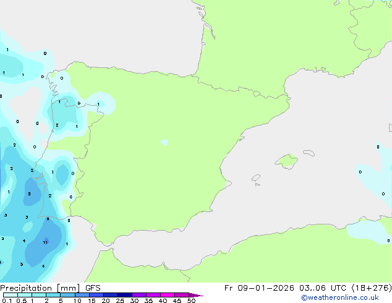392x303 pixels.
Task: Click the legend label '0.5'
Action: click(x=22, y=301)
